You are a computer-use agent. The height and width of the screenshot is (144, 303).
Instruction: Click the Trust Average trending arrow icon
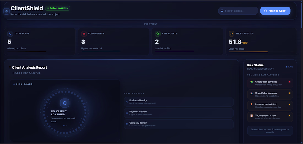(x=231, y=34)
